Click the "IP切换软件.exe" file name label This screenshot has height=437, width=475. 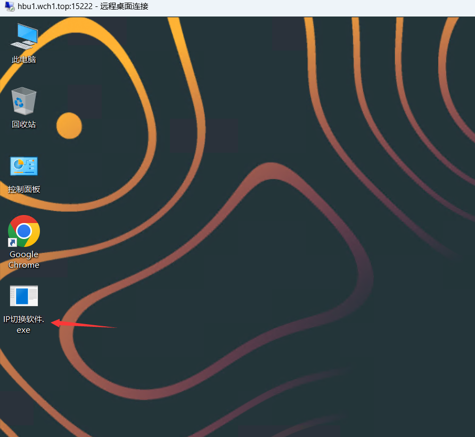click(24, 325)
